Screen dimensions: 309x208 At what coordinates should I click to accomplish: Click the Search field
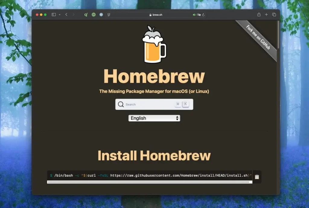[x=154, y=104]
